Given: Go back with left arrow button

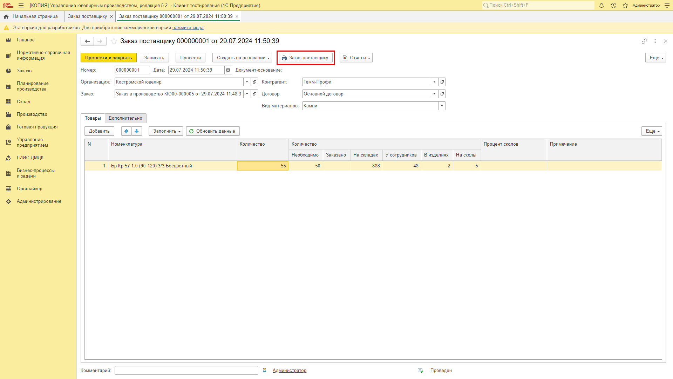Looking at the screenshot, I should 87,41.
